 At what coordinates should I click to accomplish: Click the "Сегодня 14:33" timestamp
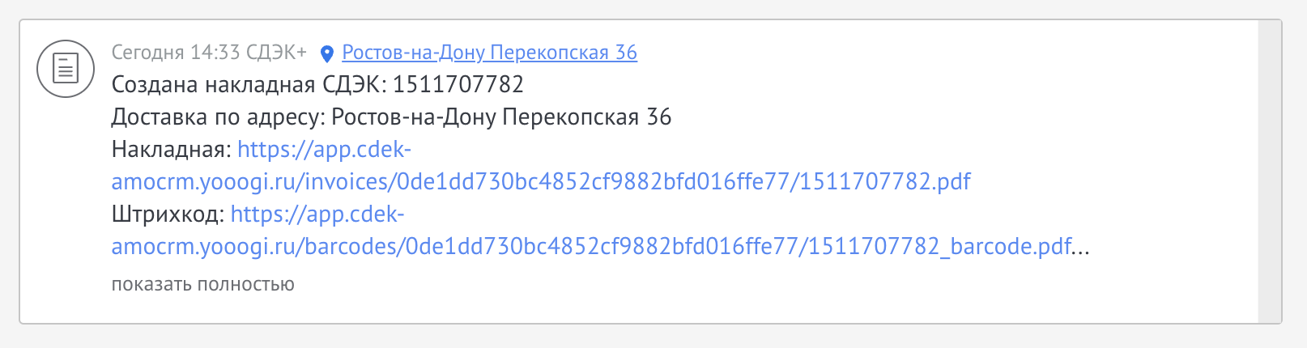click(x=176, y=53)
